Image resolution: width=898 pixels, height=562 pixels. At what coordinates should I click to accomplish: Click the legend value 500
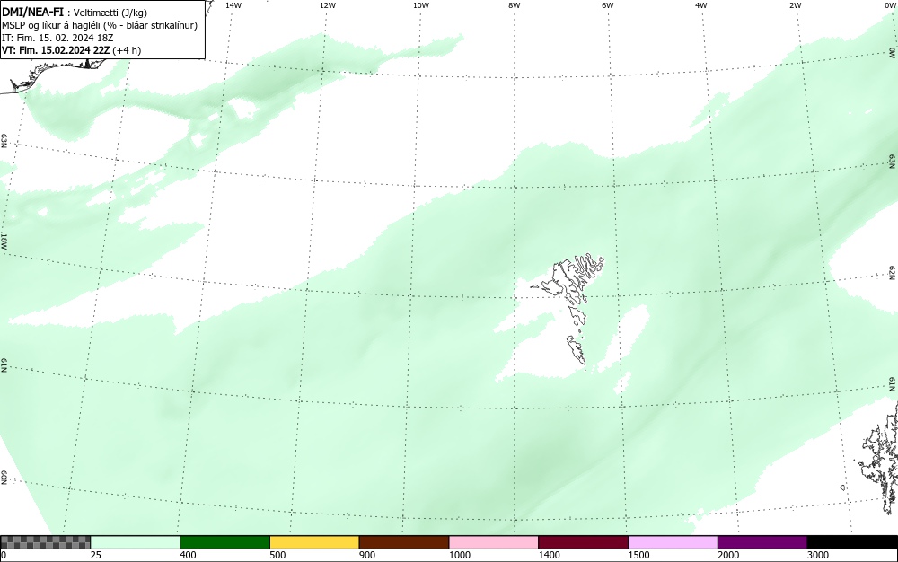277,555
